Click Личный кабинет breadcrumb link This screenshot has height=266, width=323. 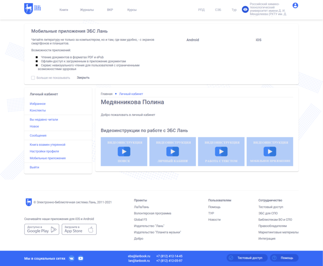[131, 94]
